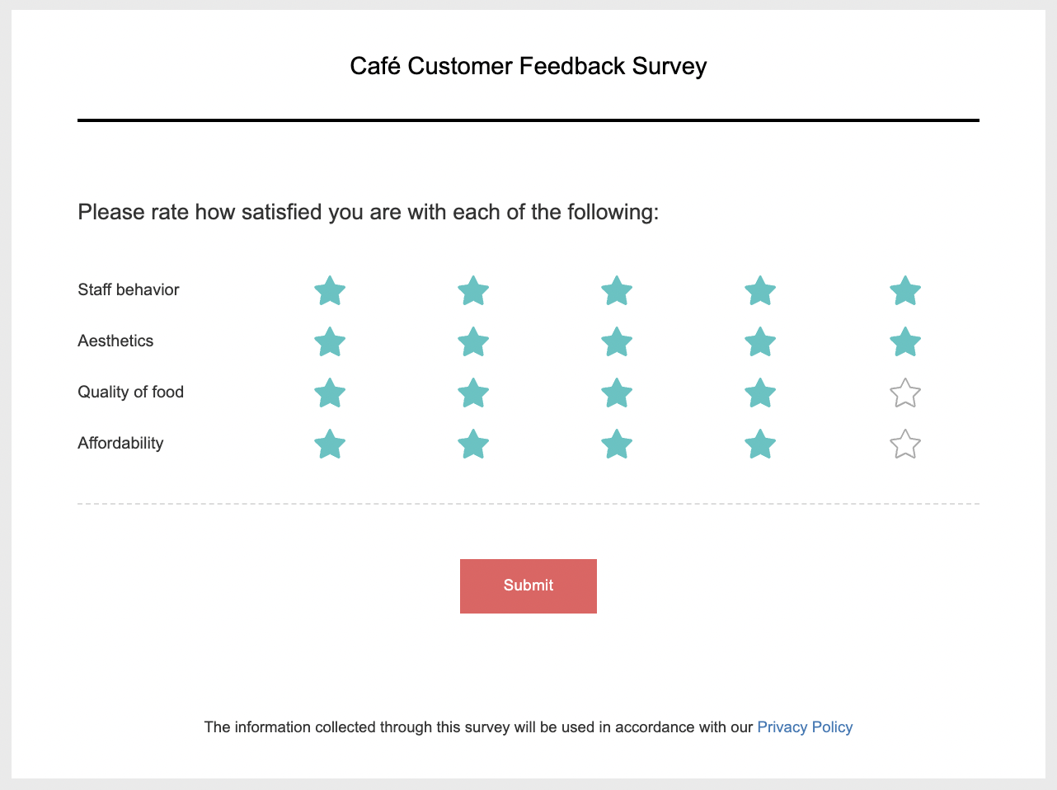This screenshot has height=790, width=1057.
Task: Choose second star for Staff behavior
Action: (x=473, y=291)
